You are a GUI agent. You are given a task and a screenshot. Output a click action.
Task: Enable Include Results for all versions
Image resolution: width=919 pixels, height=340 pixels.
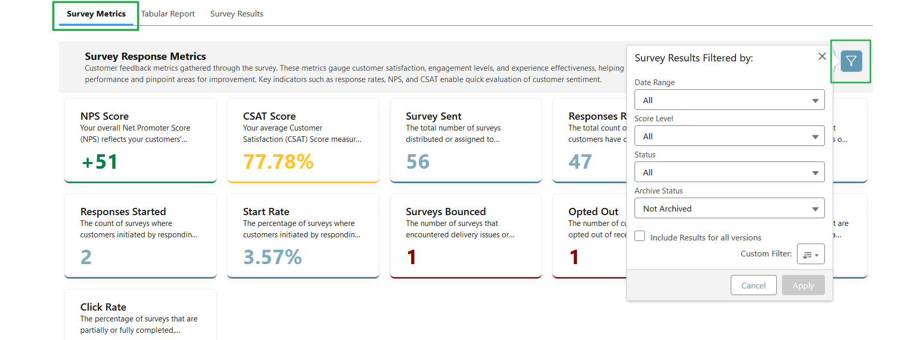coord(640,235)
